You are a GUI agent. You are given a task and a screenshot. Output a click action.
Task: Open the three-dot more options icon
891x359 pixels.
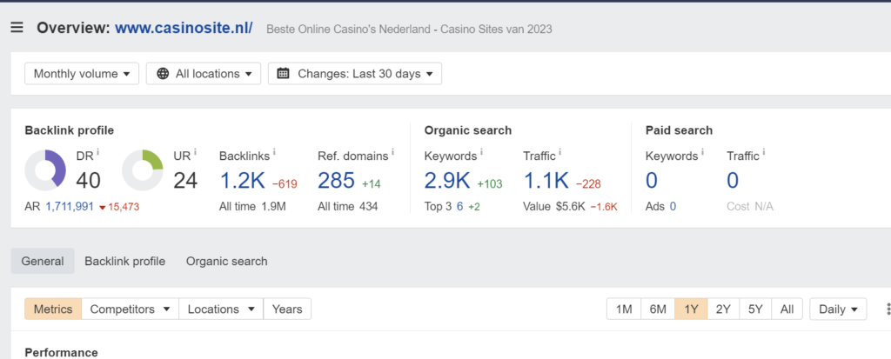click(x=887, y=309)
